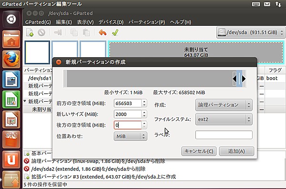Open Ubuntu Software Center launcher icon
Viewport: 286px width, 189px height.
click(x=11, y=139)
